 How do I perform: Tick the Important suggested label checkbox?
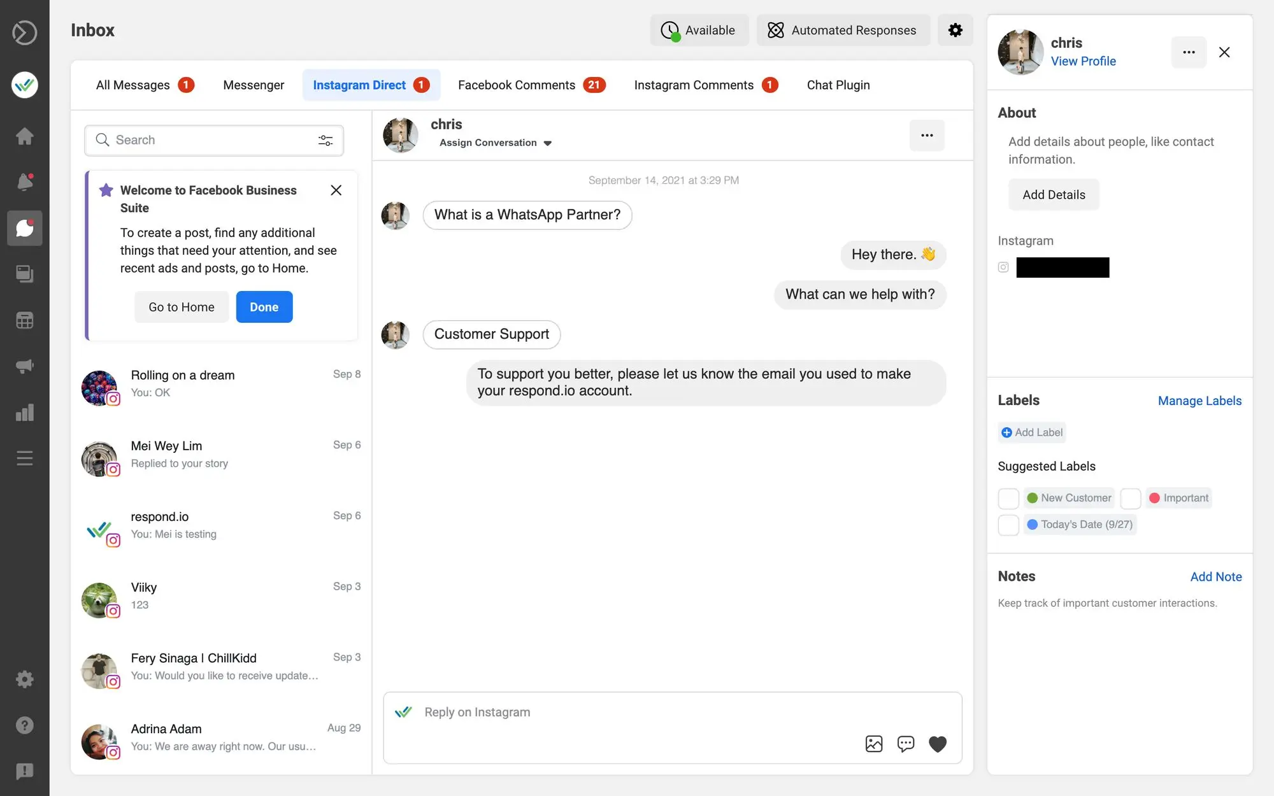tap(1131, 498)
